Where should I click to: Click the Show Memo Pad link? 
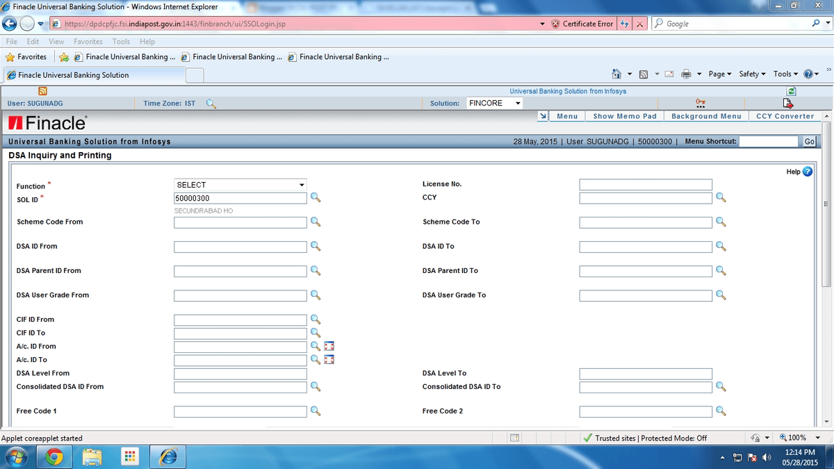click(624, 116)
